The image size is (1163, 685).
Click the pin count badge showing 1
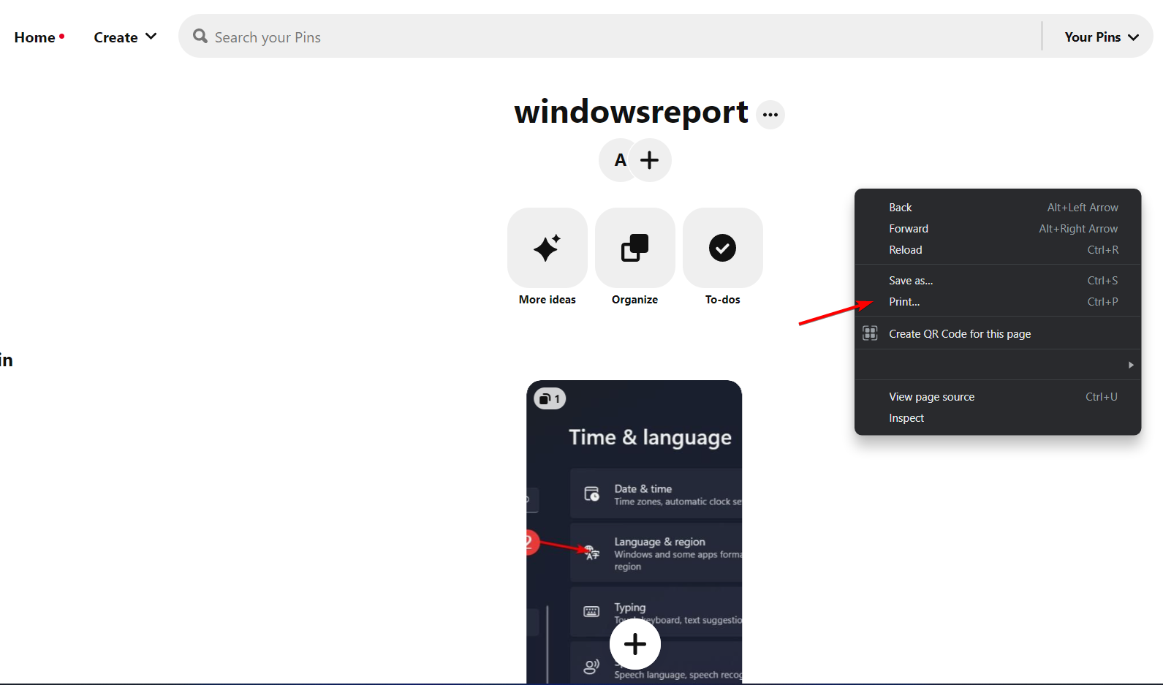coord(550,398)
